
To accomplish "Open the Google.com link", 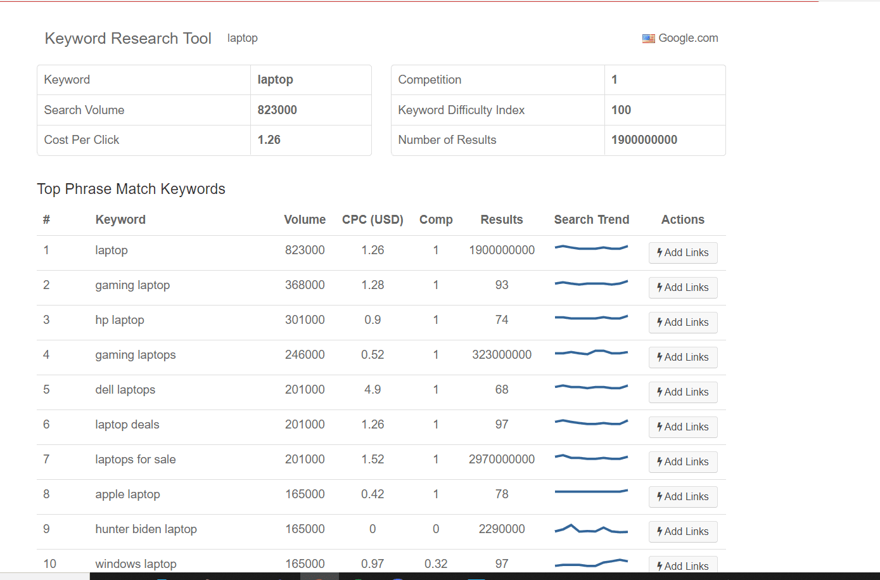I will (x=688, y=38).
